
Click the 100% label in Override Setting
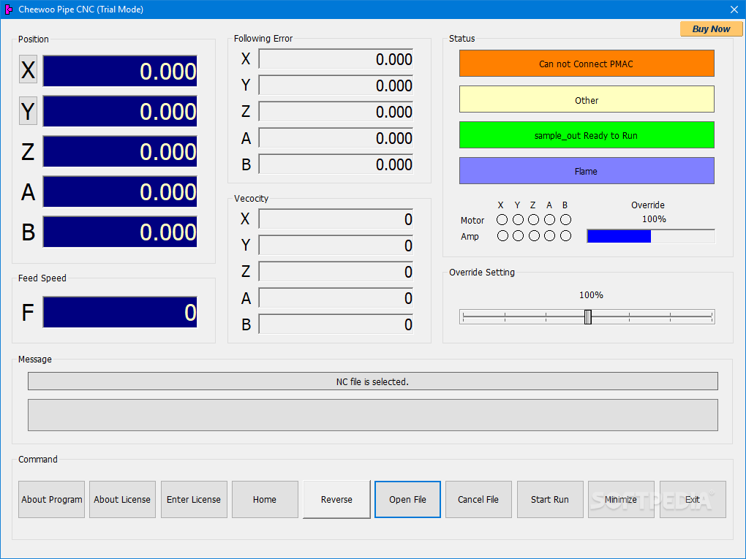point(591,295)
